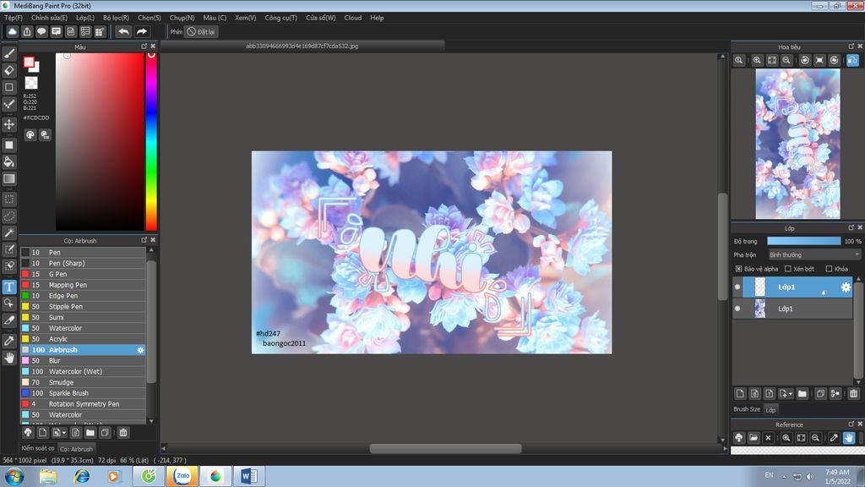Image resolution: width=865 pixels, height=487 pixels.
Task: Toggle the Bảo vệ alpha checkbox
Action: [x=738, y=269]
